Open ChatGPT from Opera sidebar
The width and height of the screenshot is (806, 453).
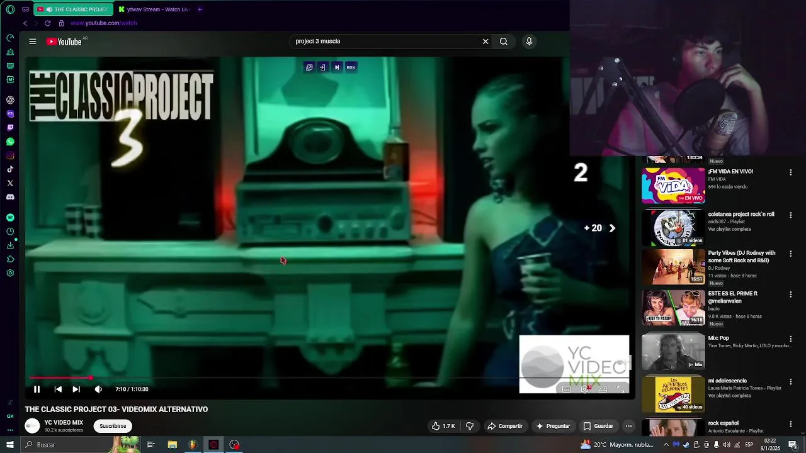[x=10, y=100]
